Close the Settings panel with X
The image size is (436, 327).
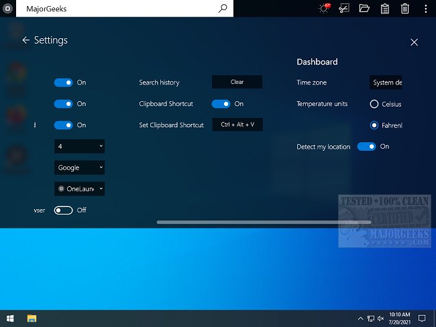(x=415, y=42)
